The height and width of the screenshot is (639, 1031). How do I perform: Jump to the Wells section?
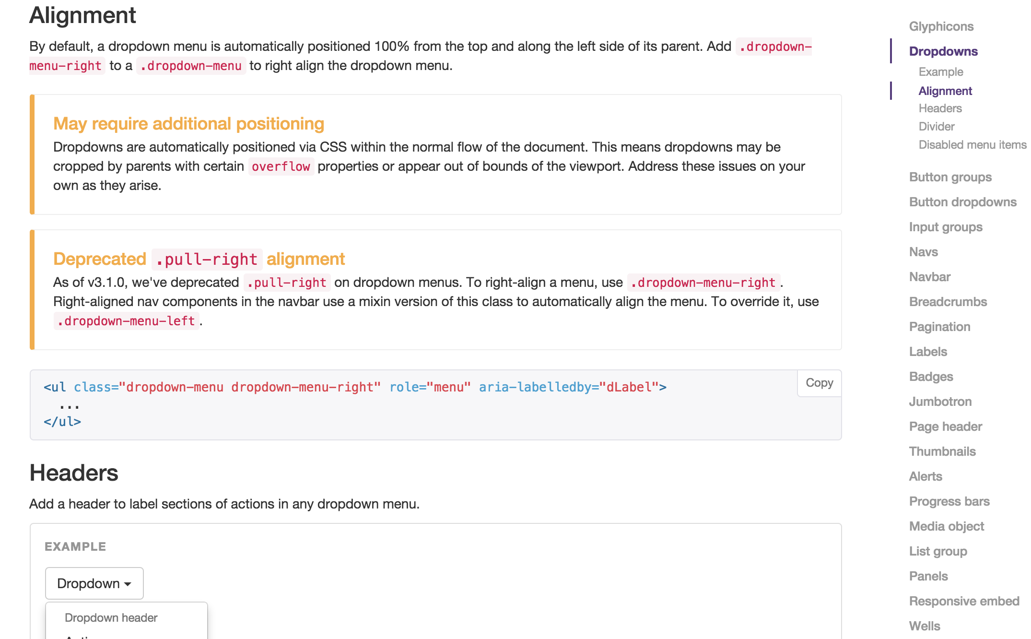[925, 626]
